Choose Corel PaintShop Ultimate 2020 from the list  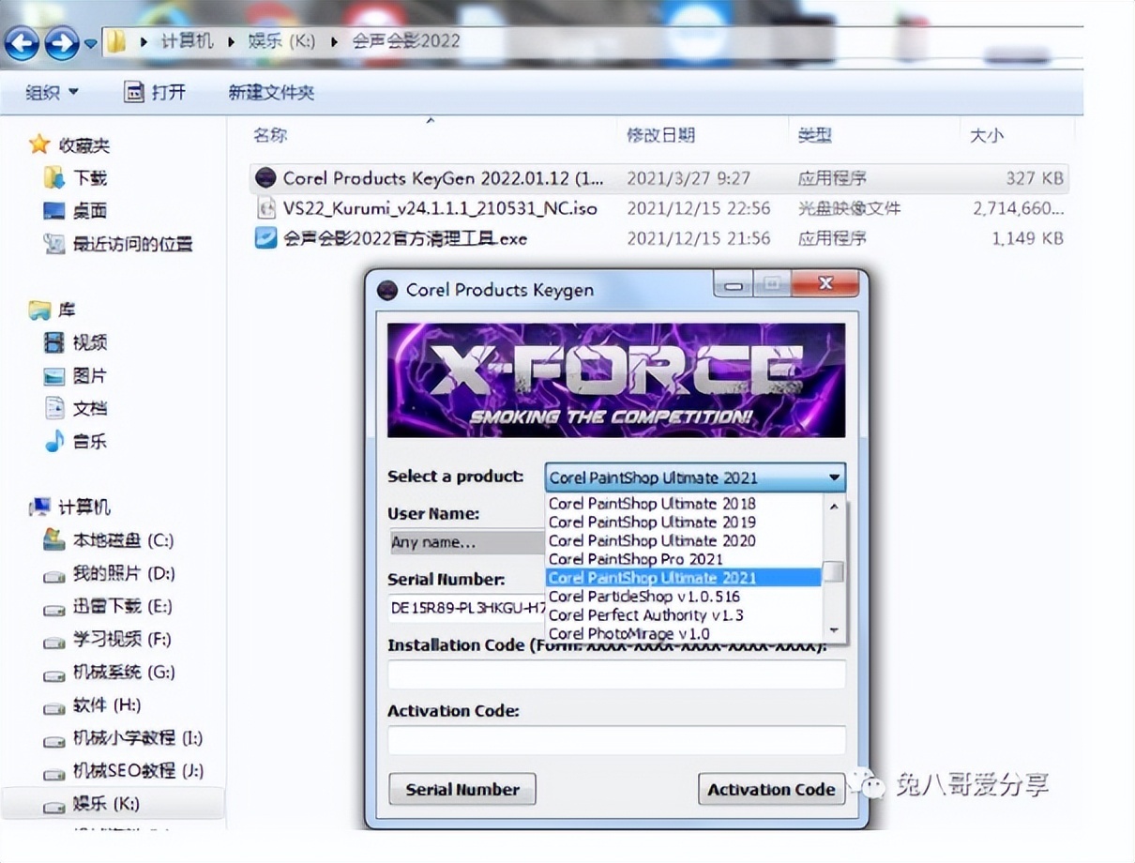(x=684, y=540)
